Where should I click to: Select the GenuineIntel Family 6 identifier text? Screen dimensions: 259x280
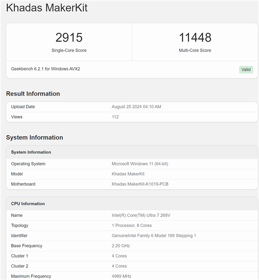[154, 236]
